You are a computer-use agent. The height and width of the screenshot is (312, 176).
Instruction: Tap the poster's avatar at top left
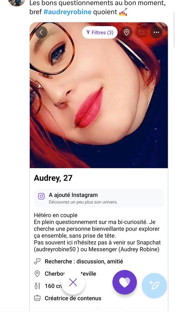(17, 2)
